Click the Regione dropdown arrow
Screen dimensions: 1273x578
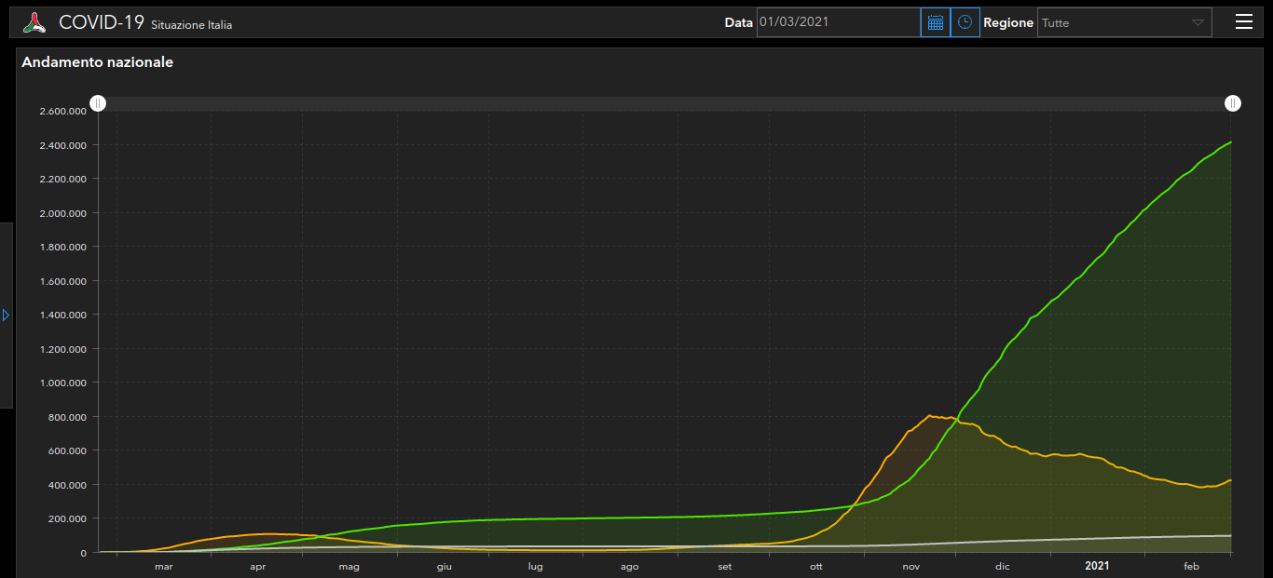[1198, 22]
